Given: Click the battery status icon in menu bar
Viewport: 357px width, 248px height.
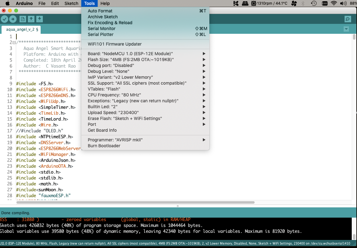Looking at the screenshot, I should 325,3.
